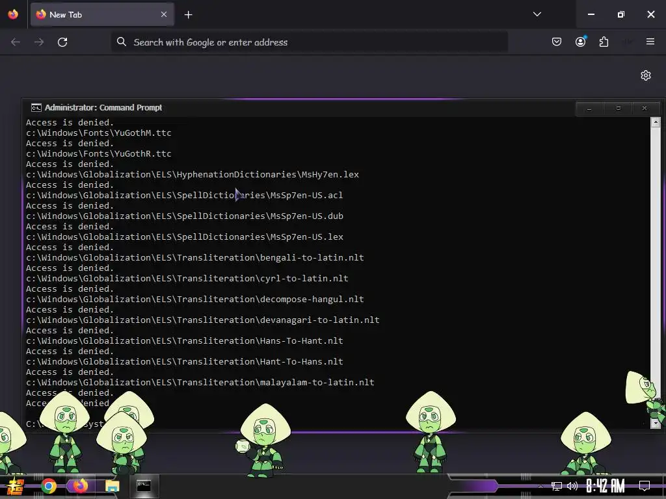Maximize the Command Prompt window
The height and width of the screenshot is (499, 666).
click(619, 109)
